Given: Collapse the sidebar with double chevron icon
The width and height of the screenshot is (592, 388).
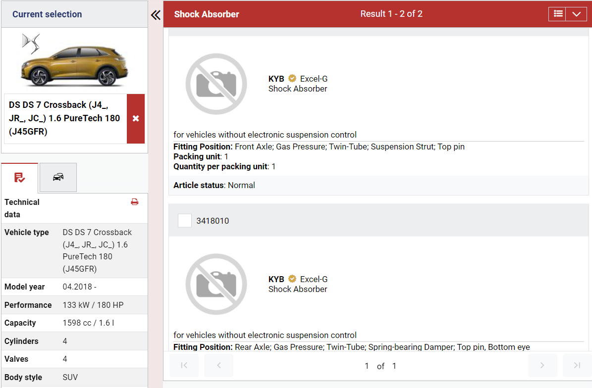Looking at the screenshot, I should tap(156, 15).
